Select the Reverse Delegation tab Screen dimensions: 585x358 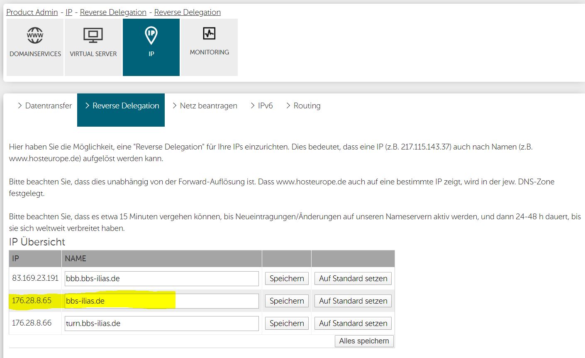coord(121,106)
